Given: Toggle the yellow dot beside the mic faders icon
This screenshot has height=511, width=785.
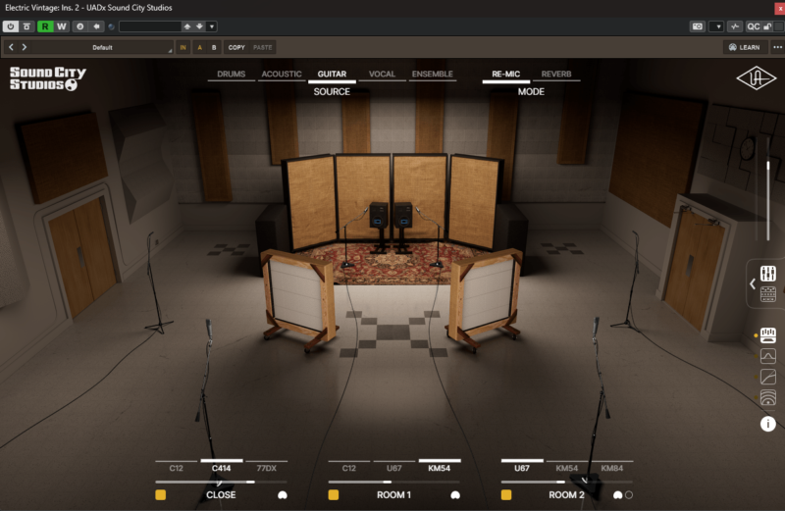Looking at the screenshot, I should click(756, 335).
